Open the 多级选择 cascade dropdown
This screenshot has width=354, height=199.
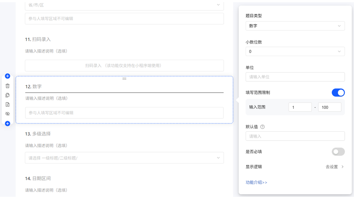point(124,158)
